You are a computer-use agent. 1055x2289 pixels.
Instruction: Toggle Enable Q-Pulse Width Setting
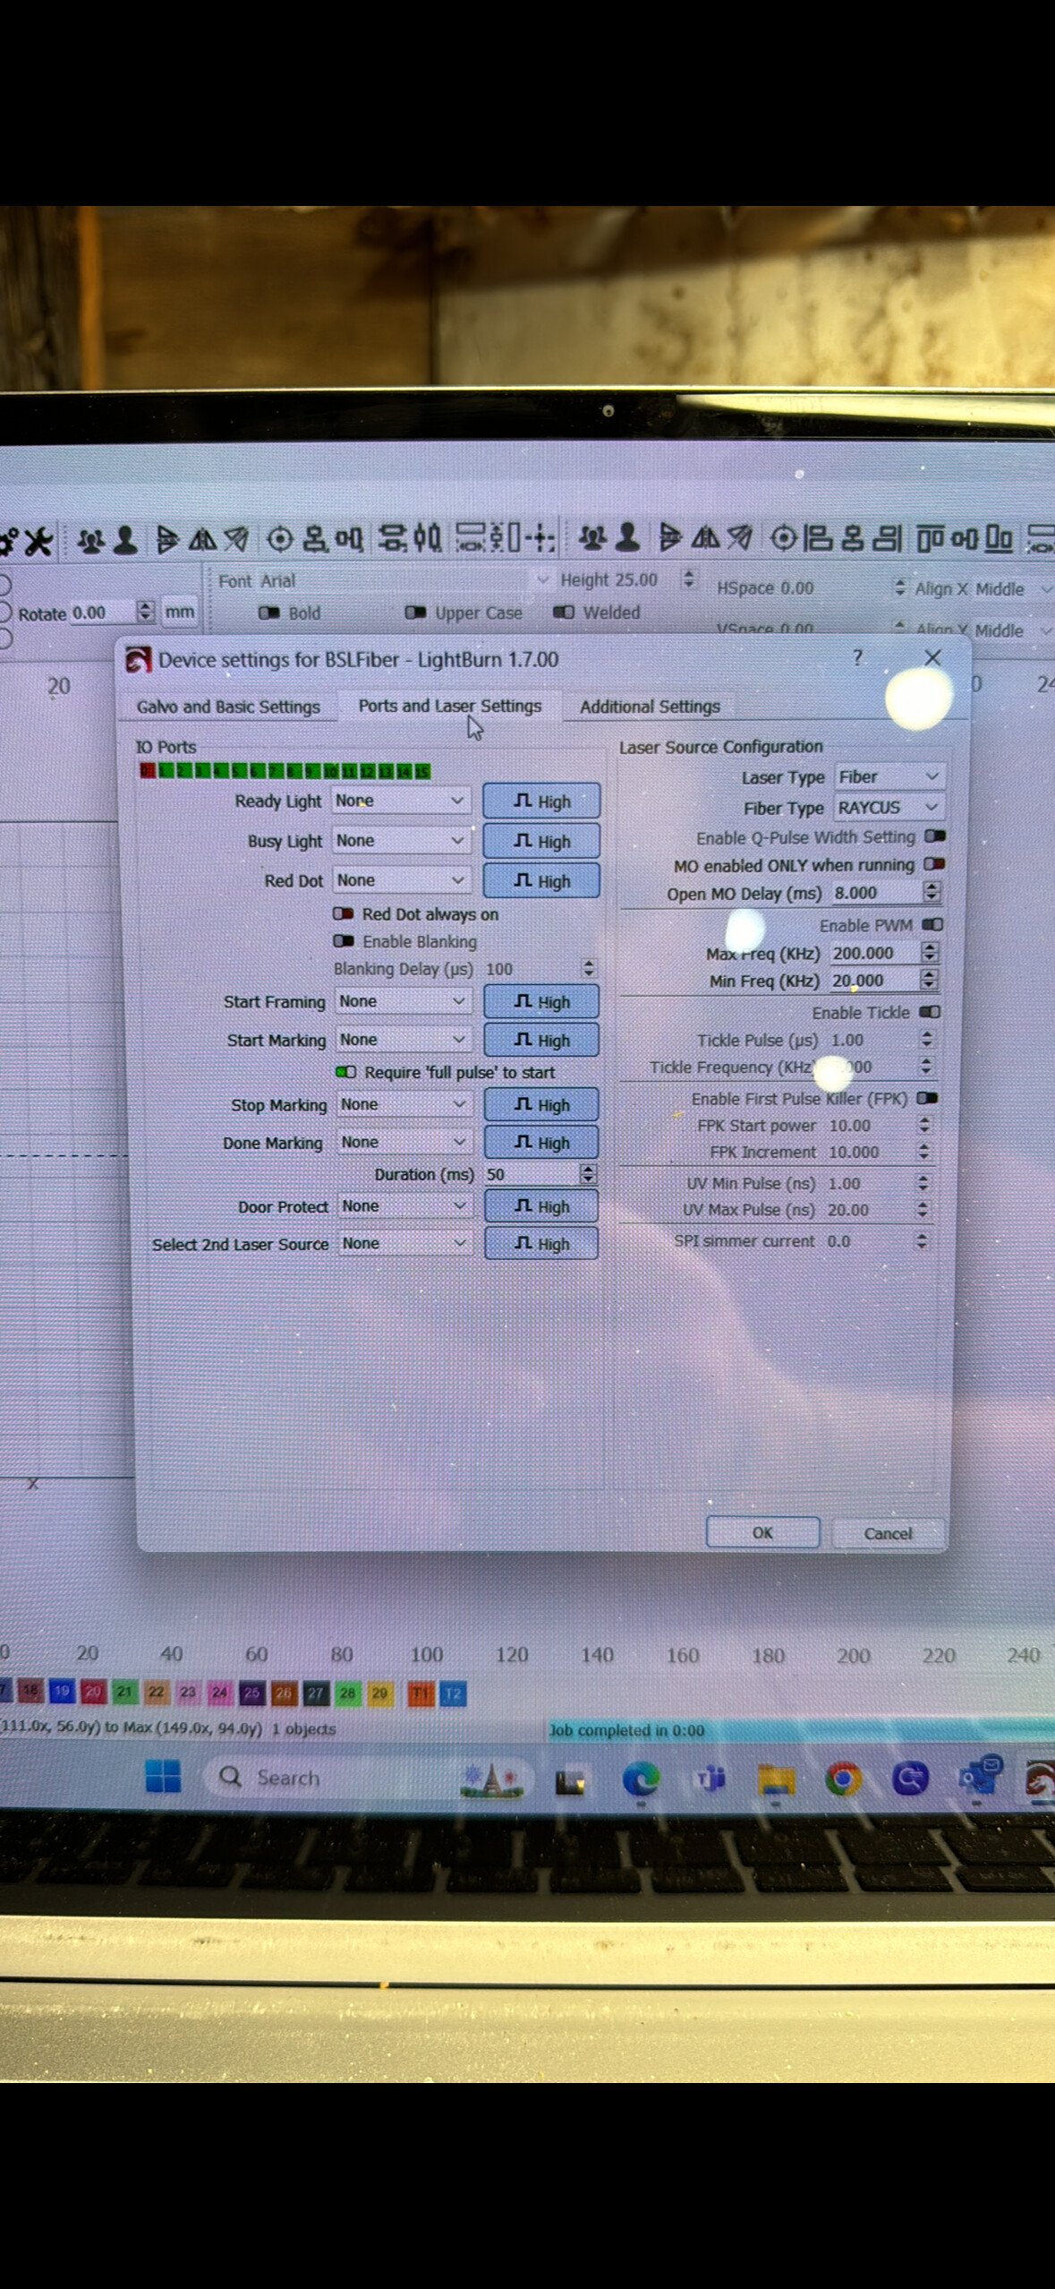click(x=935, y=836)
